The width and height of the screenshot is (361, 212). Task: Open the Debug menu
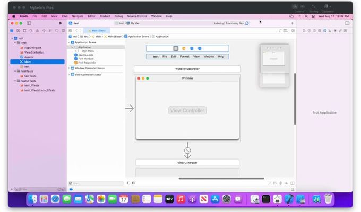(119, 16)
